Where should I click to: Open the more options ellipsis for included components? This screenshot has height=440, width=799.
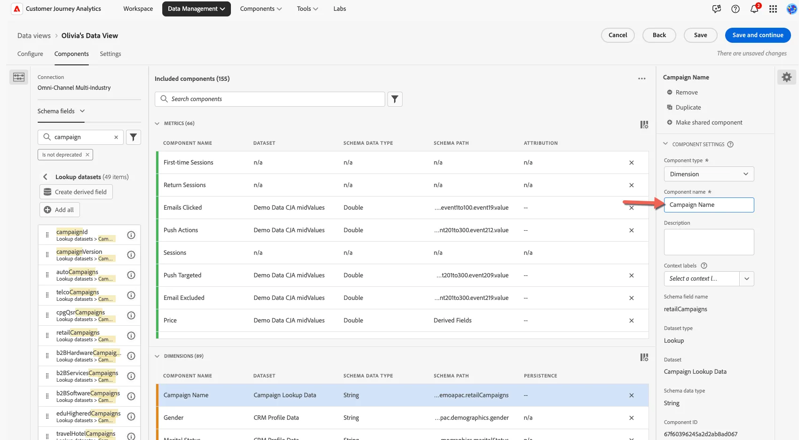point(642,79)
